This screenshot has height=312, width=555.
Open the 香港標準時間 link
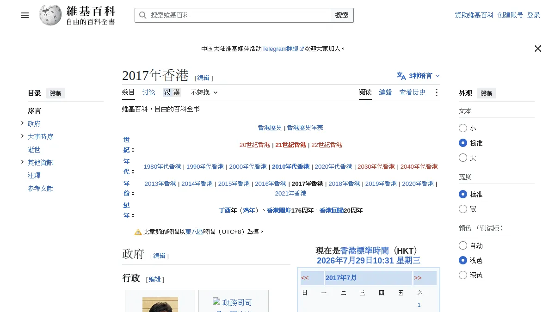coord(364,251)
